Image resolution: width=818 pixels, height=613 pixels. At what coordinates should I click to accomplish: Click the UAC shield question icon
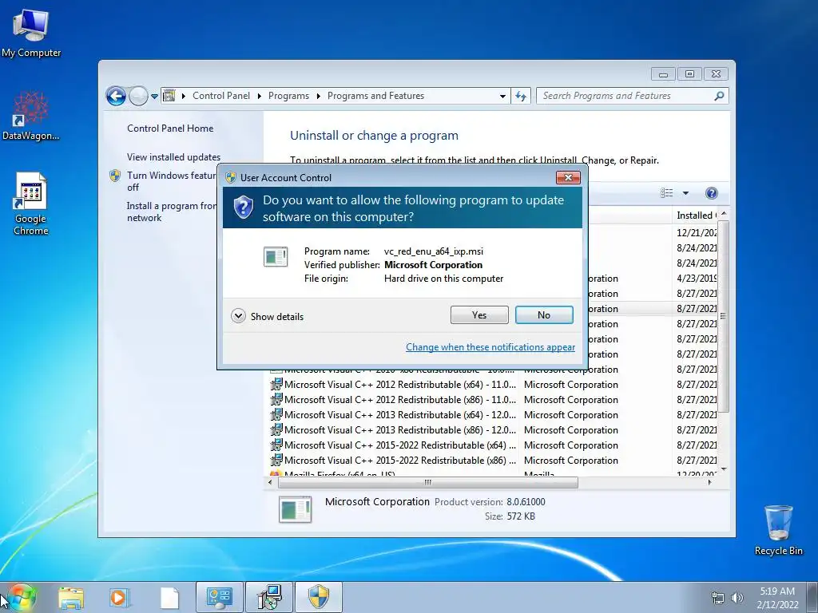[x=243, y=208]
